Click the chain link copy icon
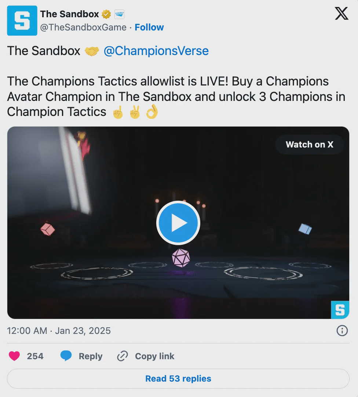 pyautogui.click(x=122, y=356)
